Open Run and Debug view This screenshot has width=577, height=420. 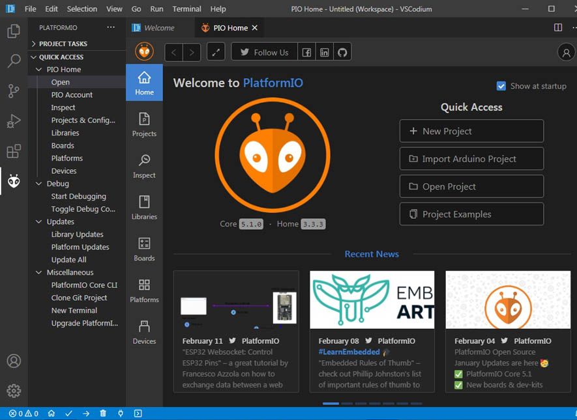(14, 121)
